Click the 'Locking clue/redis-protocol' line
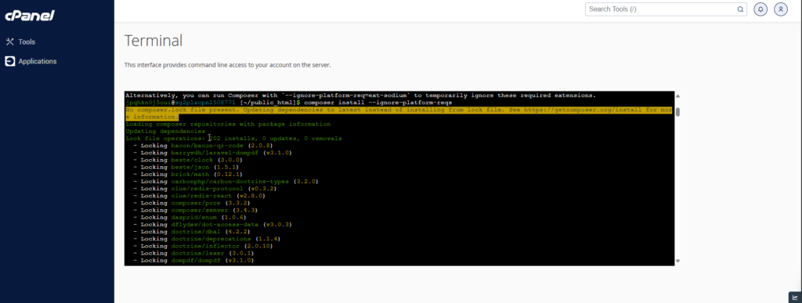802x303 pixels. click(x=205, y=189)
